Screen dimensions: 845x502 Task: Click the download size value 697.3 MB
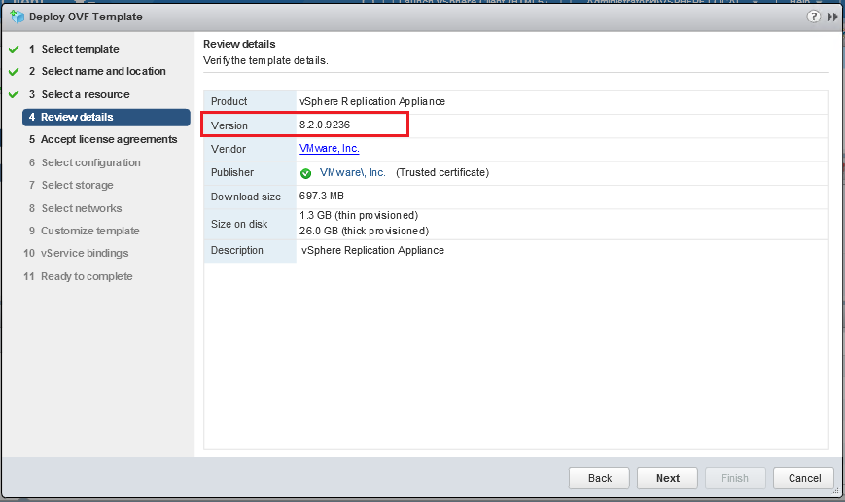coord(322,196)
